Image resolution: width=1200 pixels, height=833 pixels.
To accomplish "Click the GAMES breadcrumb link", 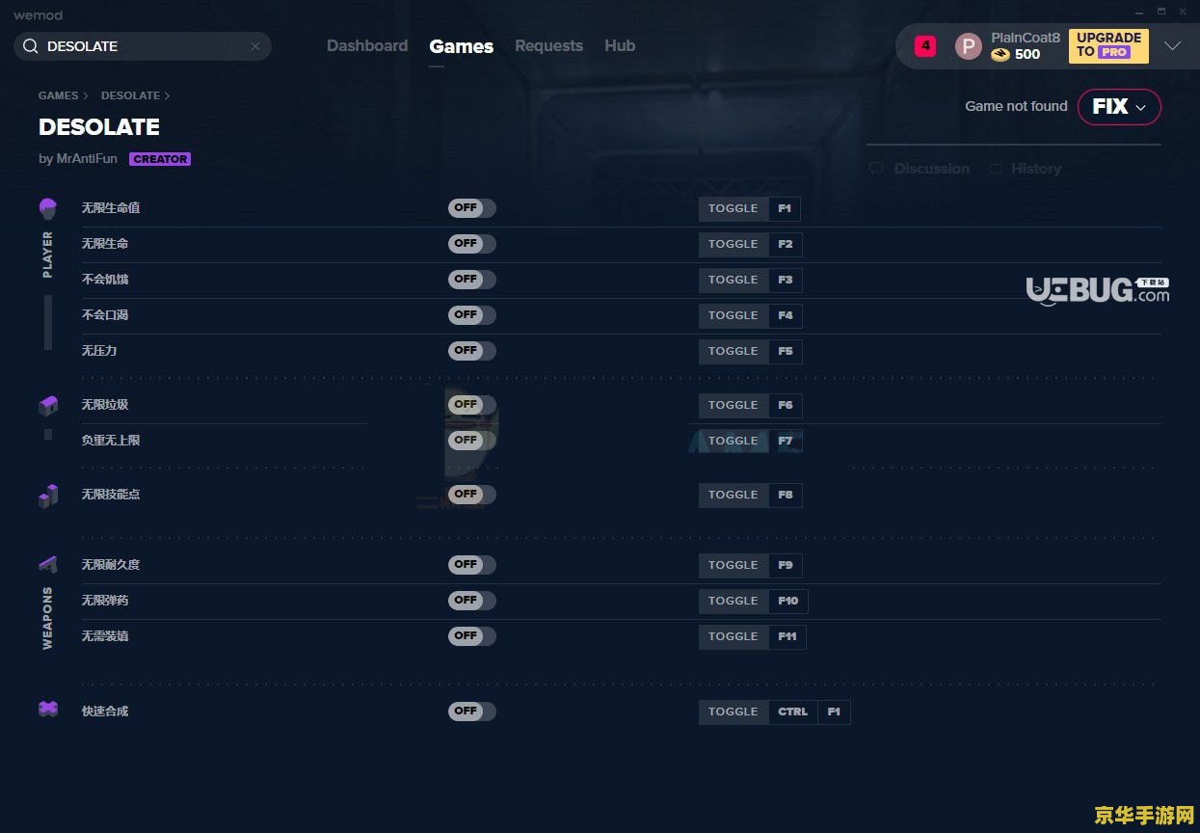I will click(x=59, y=95).
